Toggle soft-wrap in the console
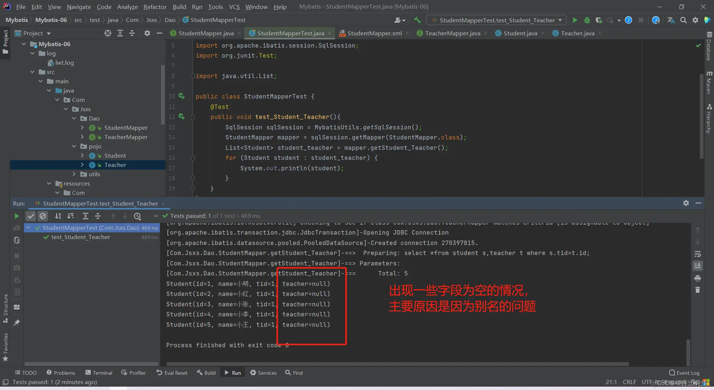 [698, 254]
